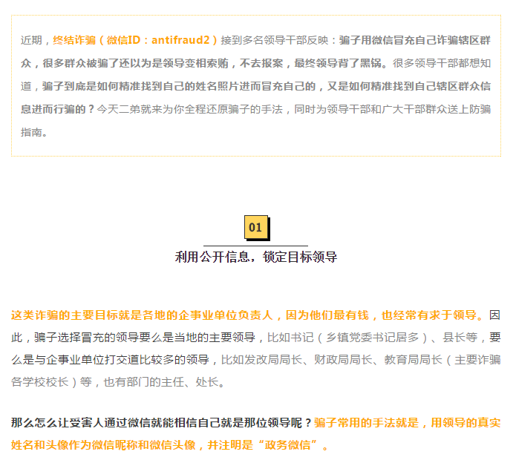Click the word '近期' at the intro start
The image size is (516, 463).
click(x=31, y=40)
